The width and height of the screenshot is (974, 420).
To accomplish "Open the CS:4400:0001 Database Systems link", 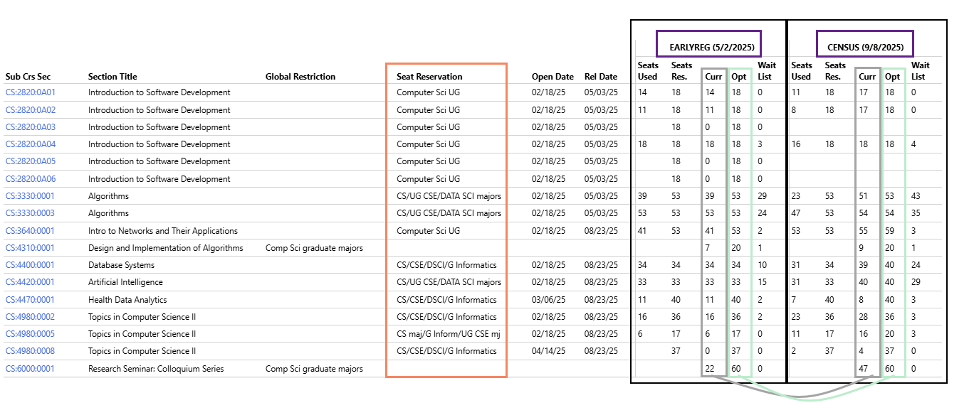I will [28, 264].
